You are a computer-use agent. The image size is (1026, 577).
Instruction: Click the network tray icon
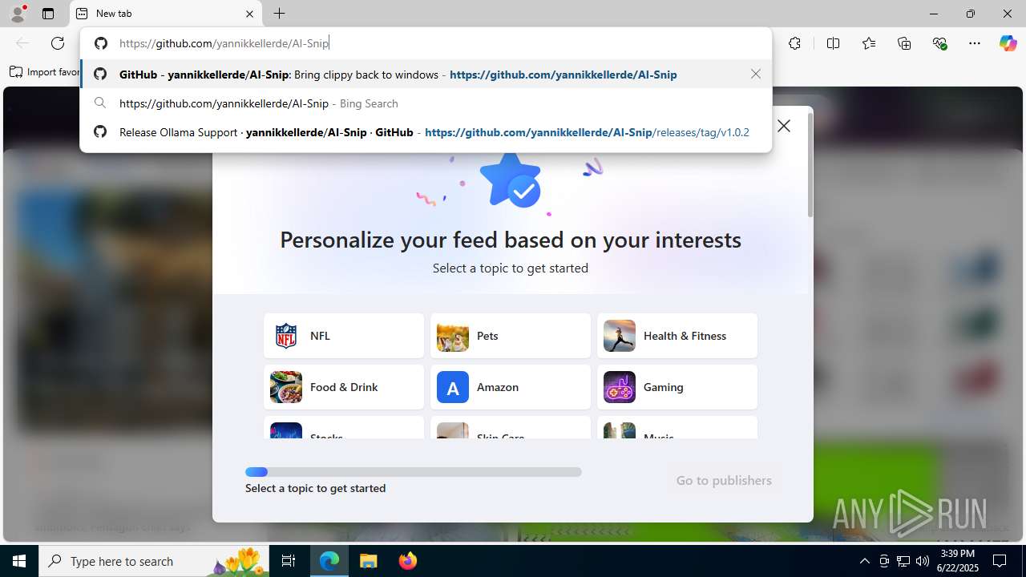pos(903,561)
